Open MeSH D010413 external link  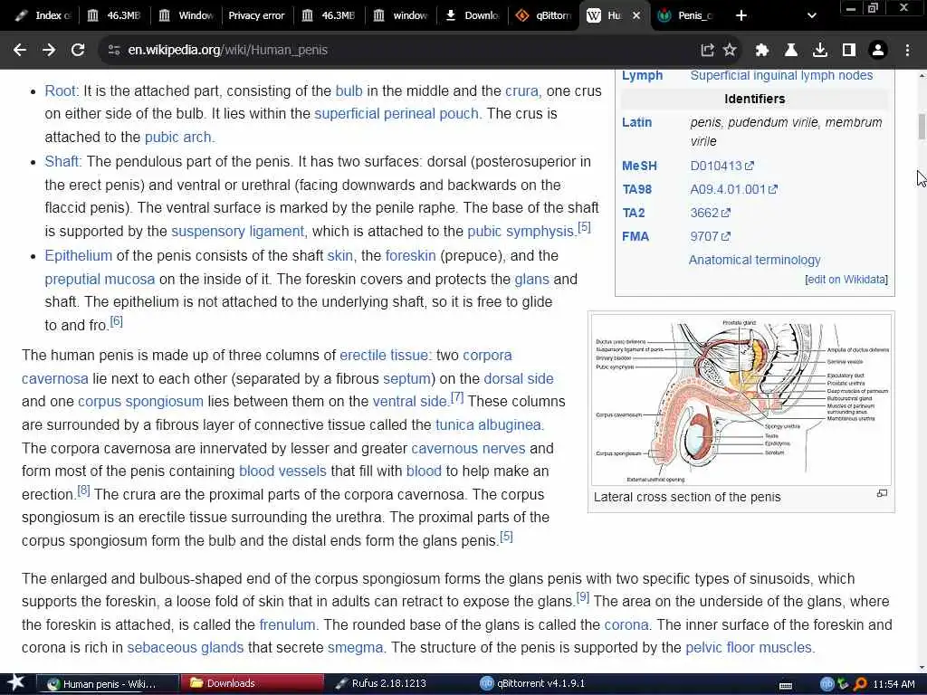tap(722, 167)
